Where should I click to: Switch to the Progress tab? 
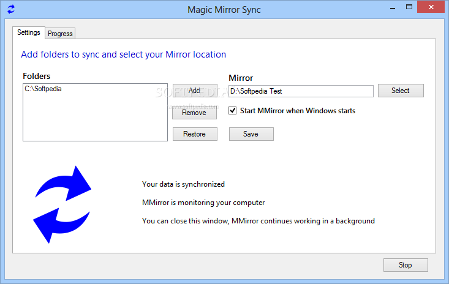point(60,34)
